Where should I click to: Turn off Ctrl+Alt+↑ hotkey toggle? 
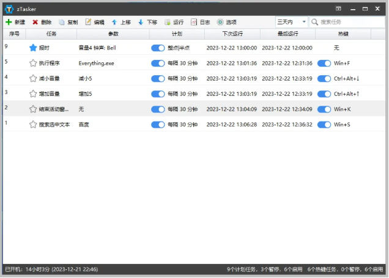[x=324, y=94]
